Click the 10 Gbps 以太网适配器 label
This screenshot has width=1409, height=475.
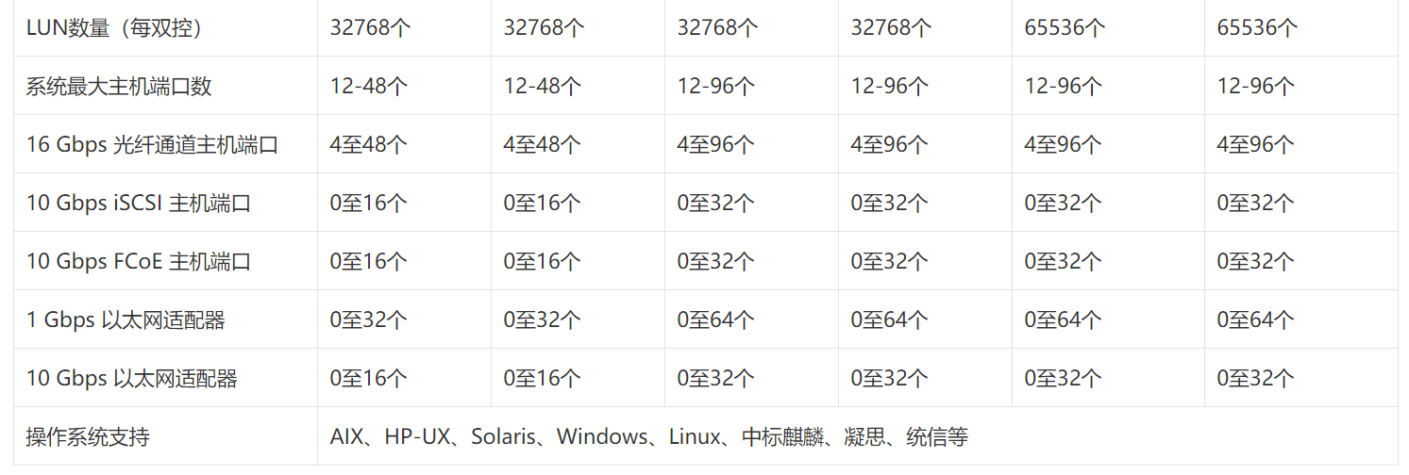coord(131,378)
